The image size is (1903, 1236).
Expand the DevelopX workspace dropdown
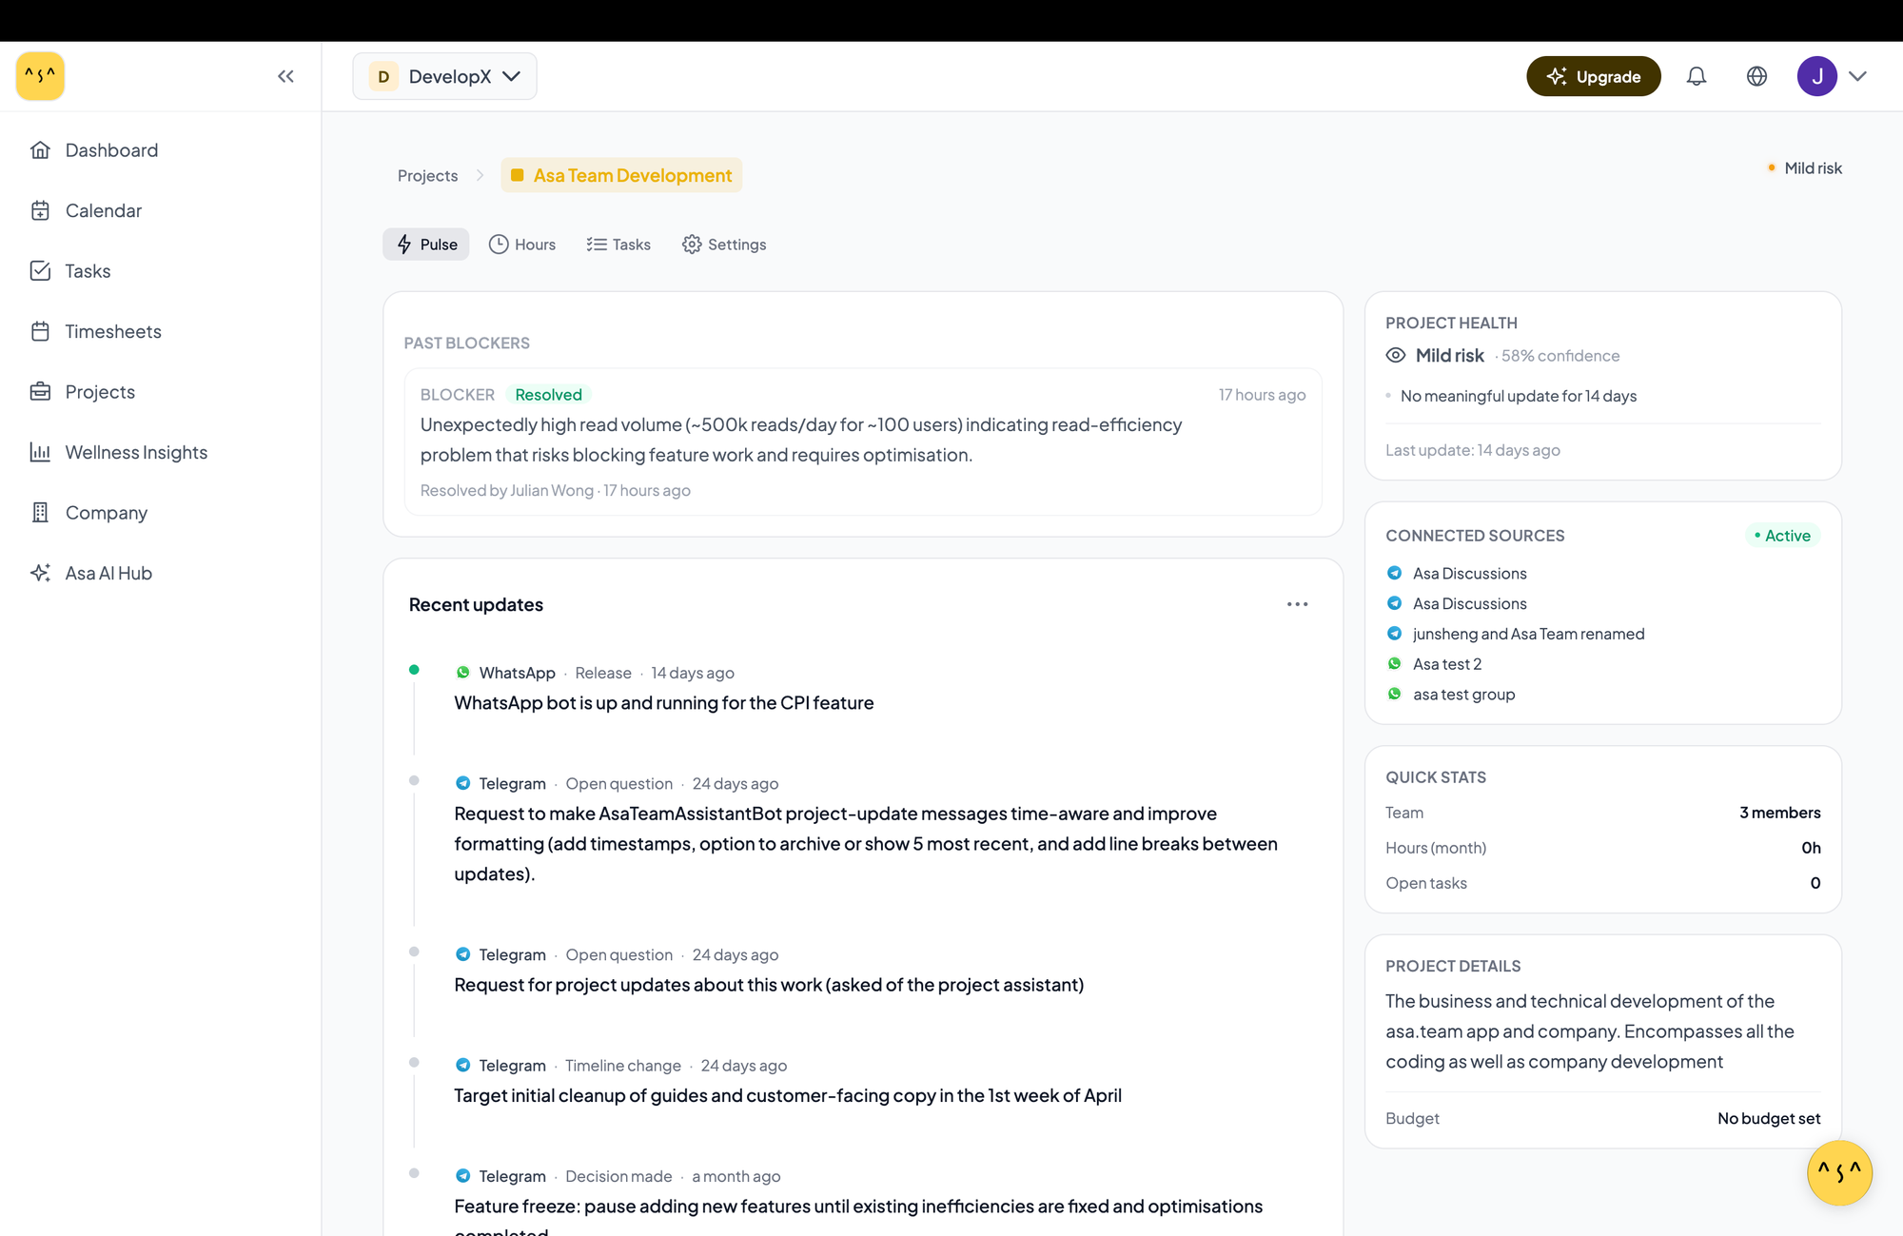[444, 76]
